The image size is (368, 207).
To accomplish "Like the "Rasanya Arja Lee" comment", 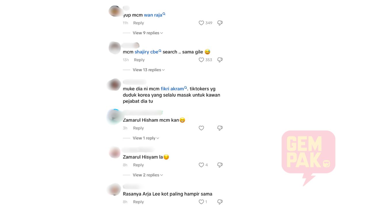I will pos(201,202).
